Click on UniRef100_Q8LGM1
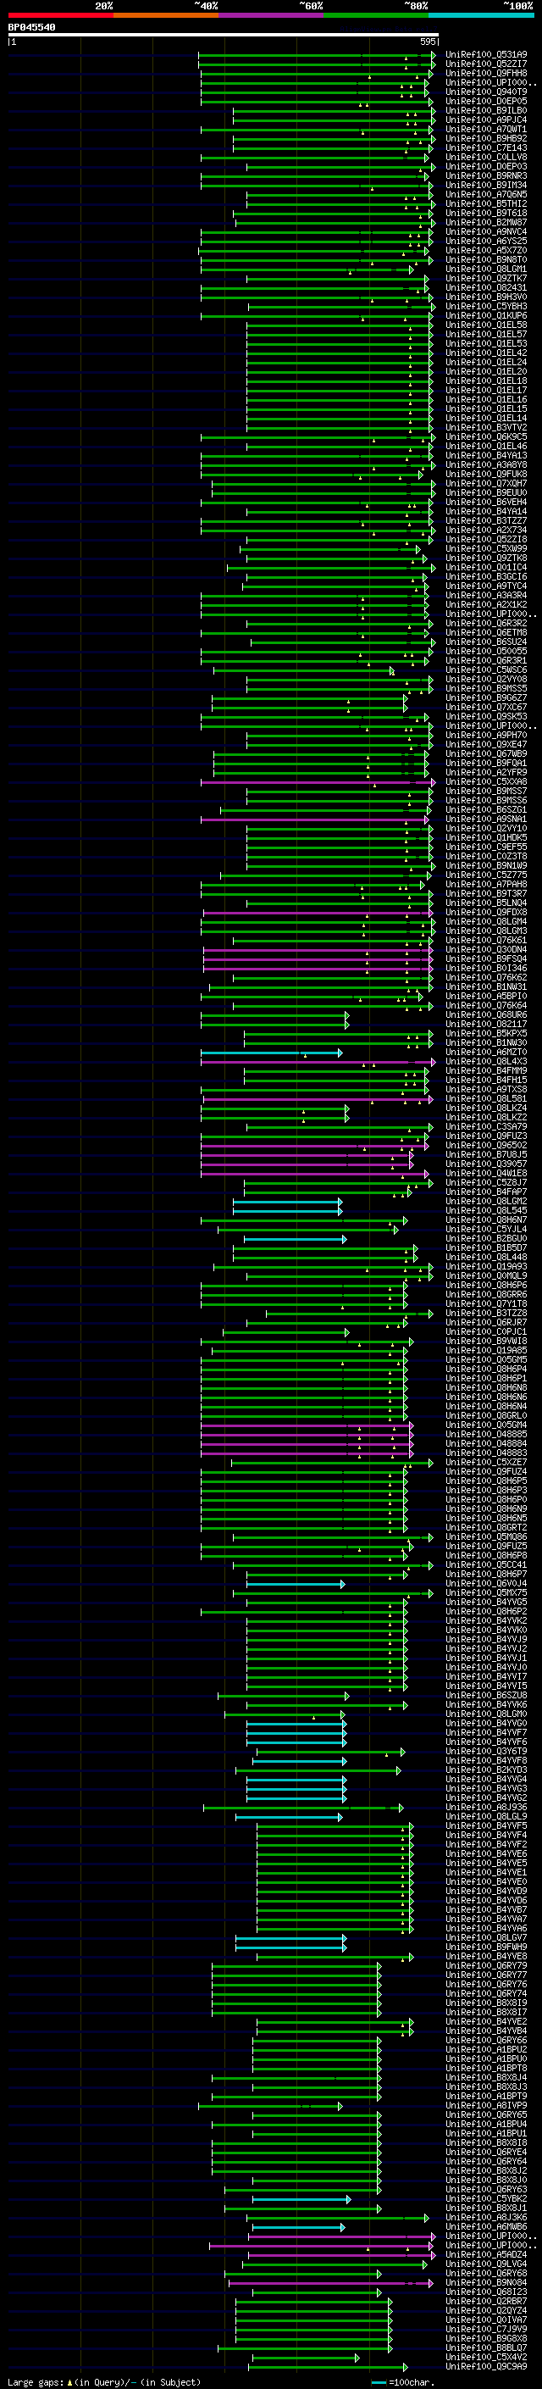The image size is (542, 2389). [x=486, y=269]
